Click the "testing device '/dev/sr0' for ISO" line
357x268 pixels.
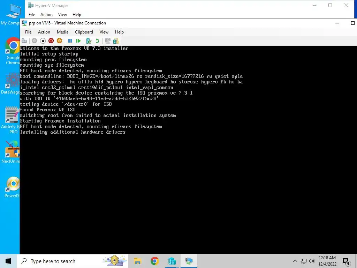coord(66,104)
